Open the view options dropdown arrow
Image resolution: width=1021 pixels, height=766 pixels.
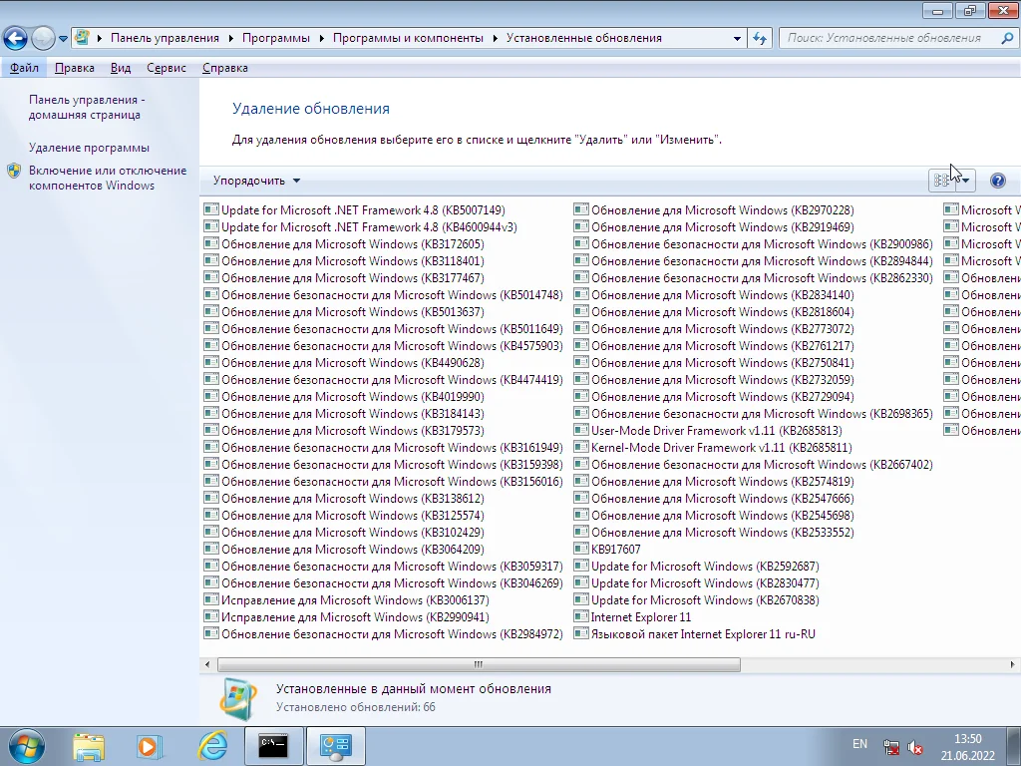tap(965, 181)
